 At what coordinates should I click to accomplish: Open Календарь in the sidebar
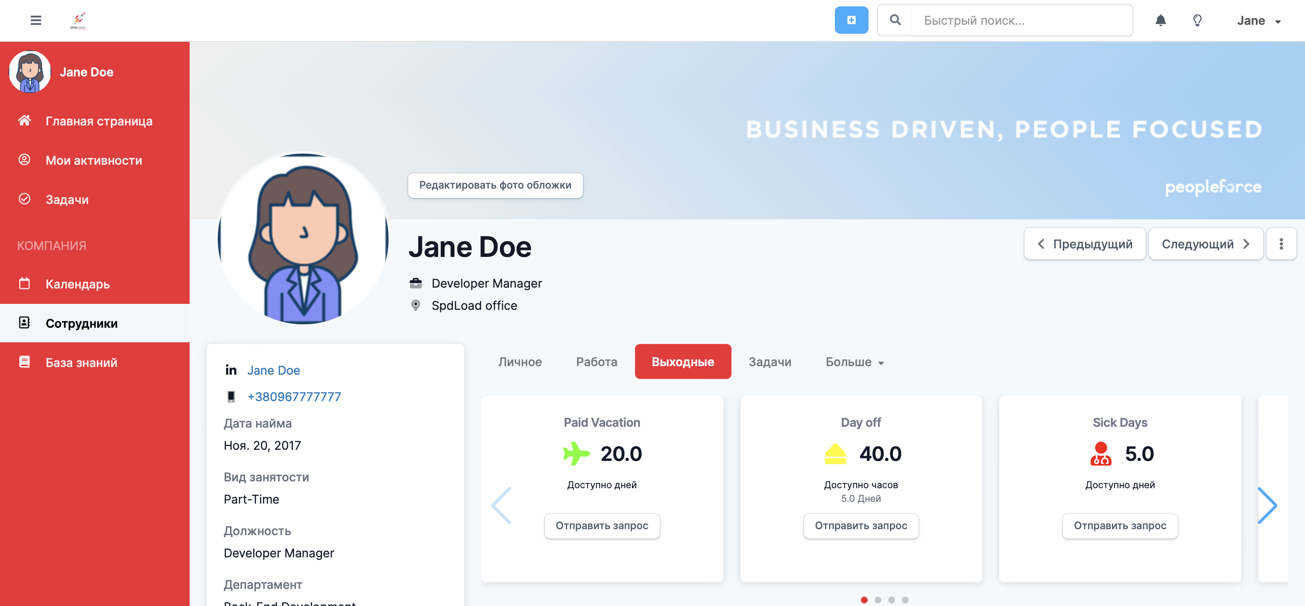tap(78, 284)
